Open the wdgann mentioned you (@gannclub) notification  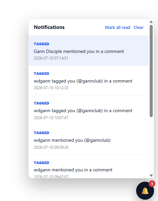tap(88, 140)
